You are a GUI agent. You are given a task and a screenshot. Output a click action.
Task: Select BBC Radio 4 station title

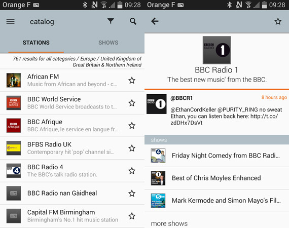click(45, 167)
